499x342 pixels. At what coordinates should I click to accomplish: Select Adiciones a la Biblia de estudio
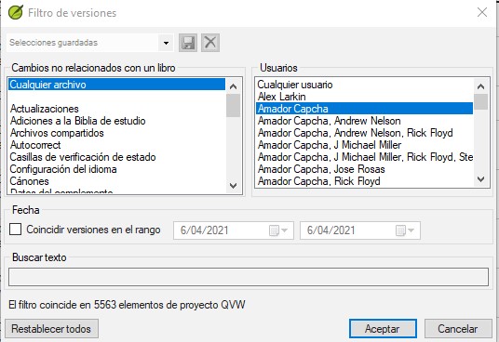(x=116, y=121)
